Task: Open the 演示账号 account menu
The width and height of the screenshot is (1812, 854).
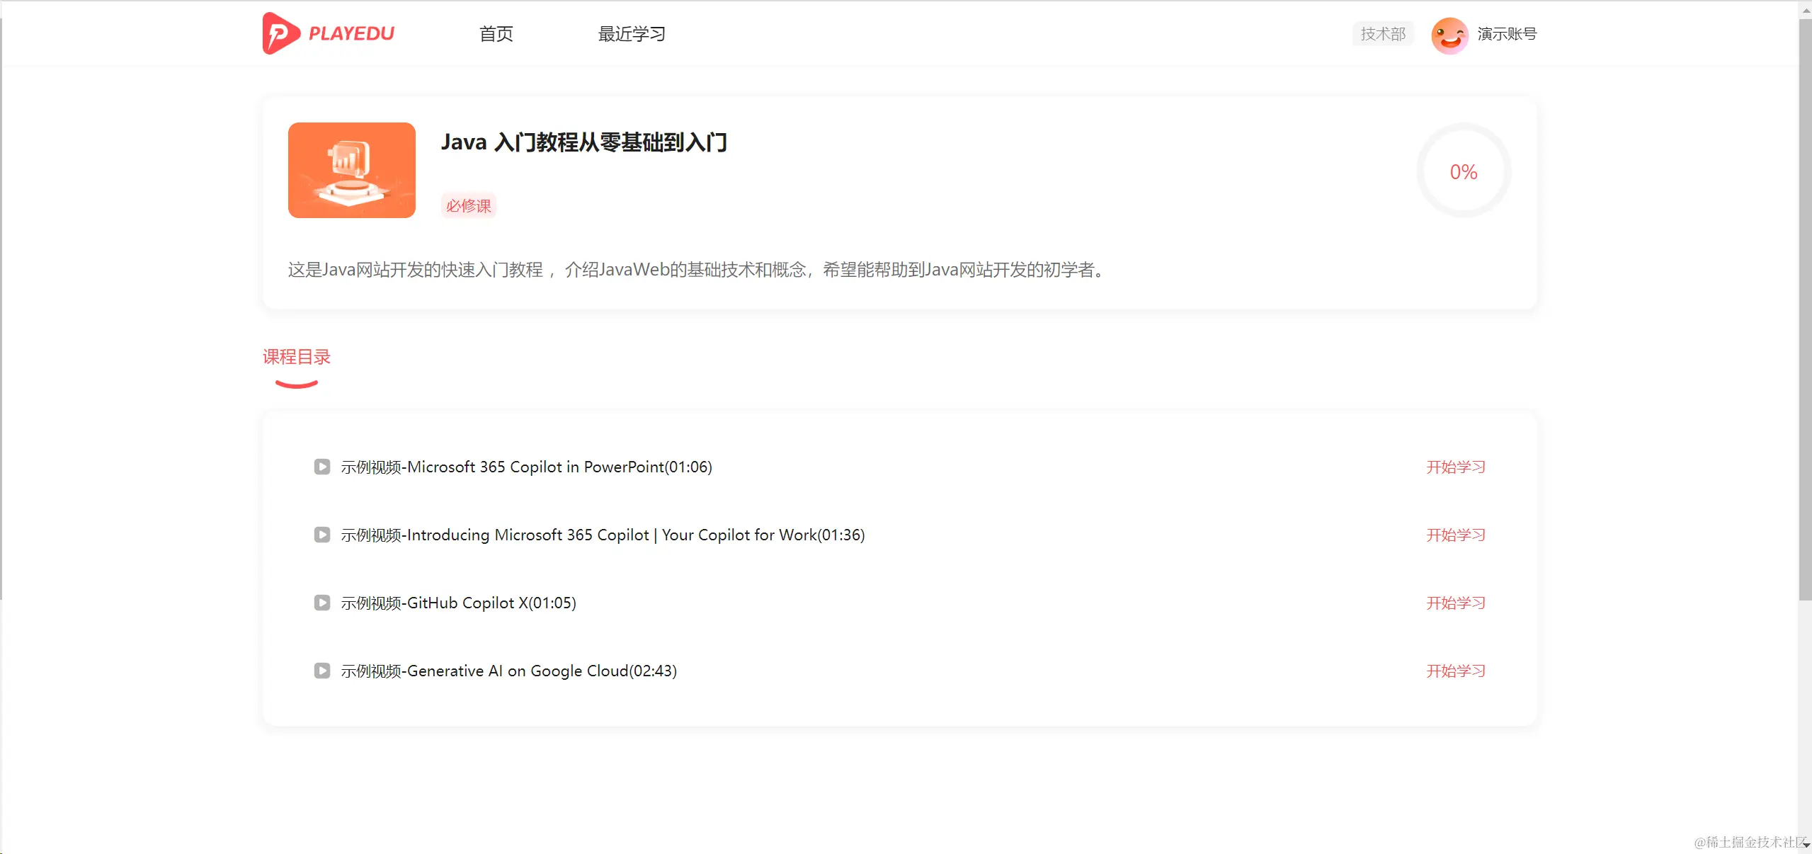Action: pyautogui.click(x=1506, y=34)
